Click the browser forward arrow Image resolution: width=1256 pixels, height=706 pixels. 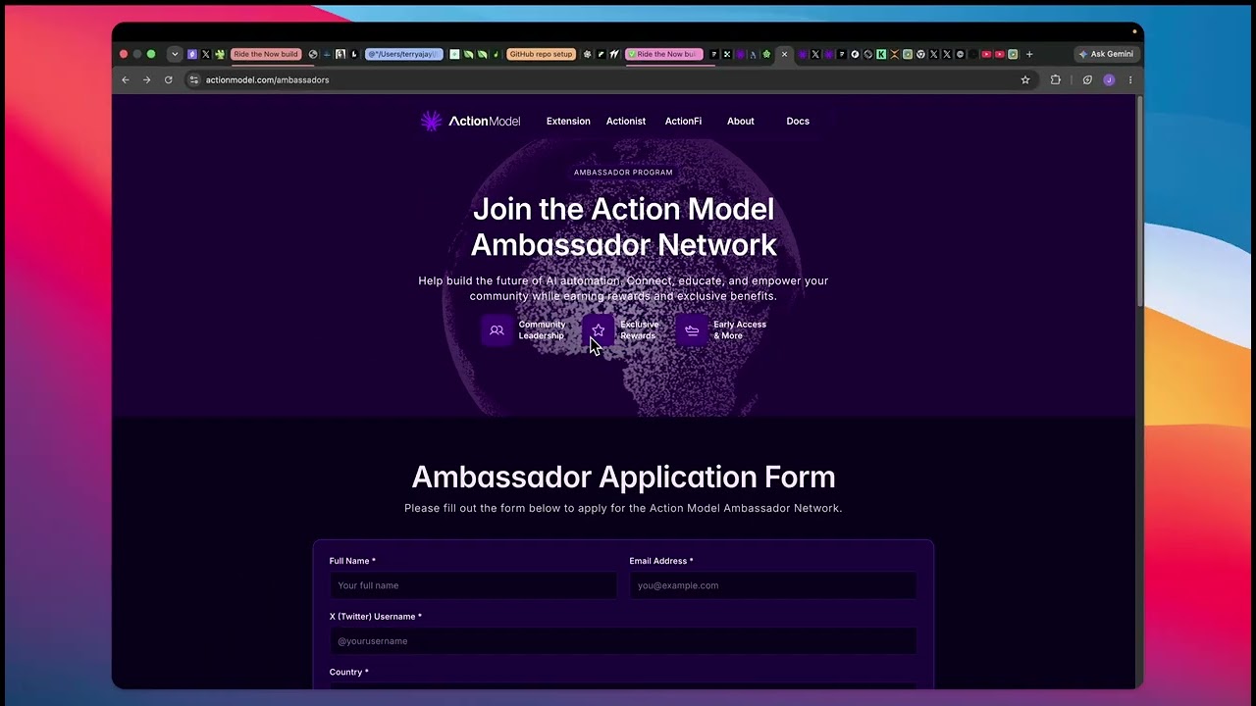[146, 79]
